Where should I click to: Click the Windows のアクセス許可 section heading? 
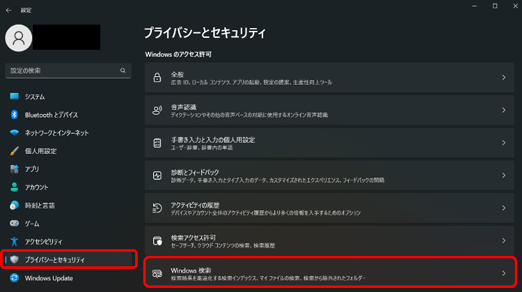(178, 54)
